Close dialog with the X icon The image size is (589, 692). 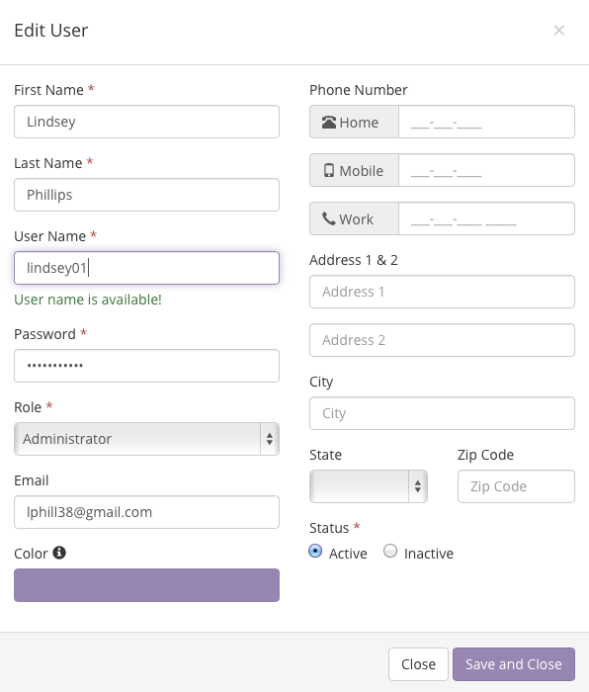point(559,30)
